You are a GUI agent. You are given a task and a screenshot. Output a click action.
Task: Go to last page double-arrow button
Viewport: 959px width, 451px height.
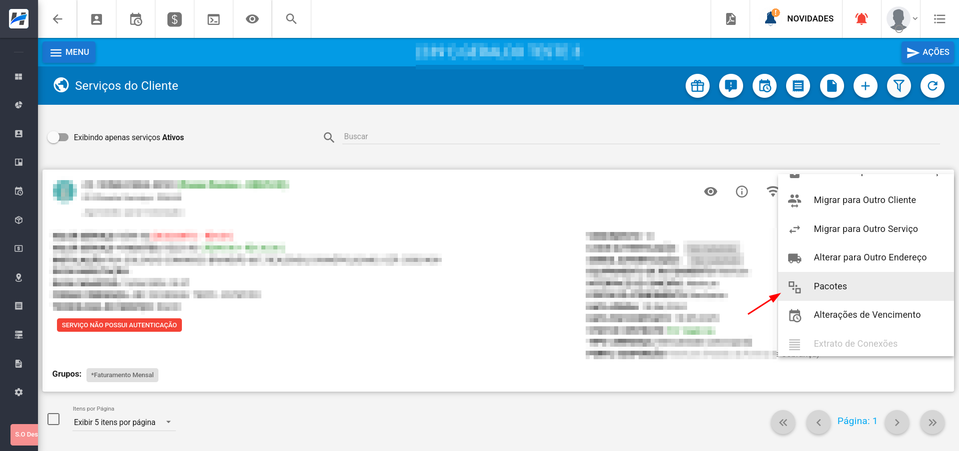pos(933,423)
